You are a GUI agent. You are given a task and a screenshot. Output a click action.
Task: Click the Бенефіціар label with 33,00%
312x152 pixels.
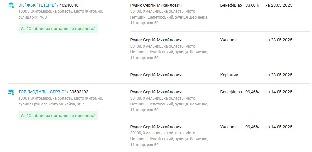(x=231, y=5)
